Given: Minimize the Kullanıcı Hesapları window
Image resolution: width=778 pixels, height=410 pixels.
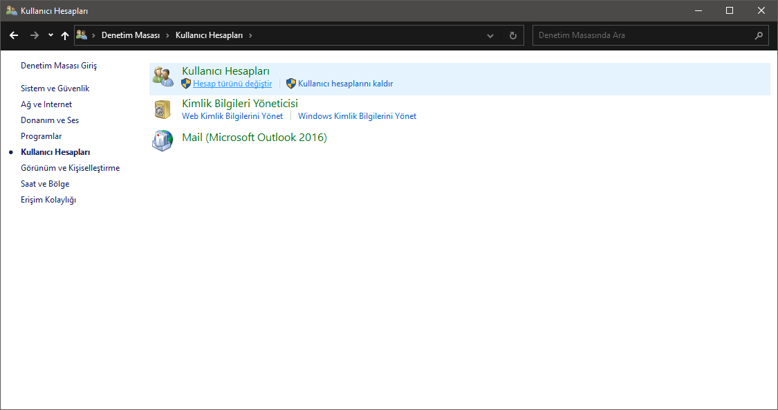Looking at the screenshot, I should (x=698, y=10).
